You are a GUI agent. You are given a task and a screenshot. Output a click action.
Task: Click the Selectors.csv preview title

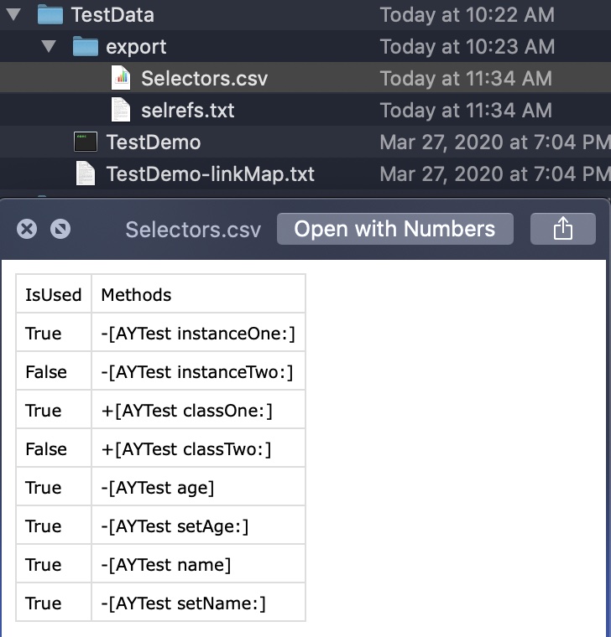point(193,230)
